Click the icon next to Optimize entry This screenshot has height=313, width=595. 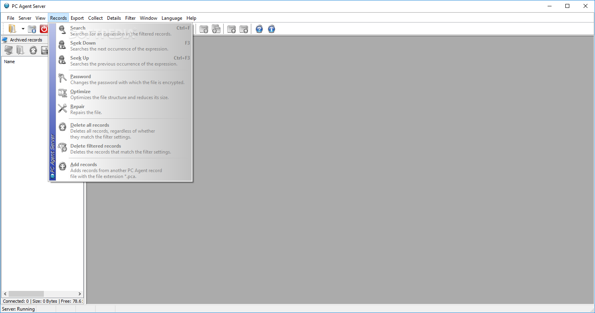coord(62,94)
